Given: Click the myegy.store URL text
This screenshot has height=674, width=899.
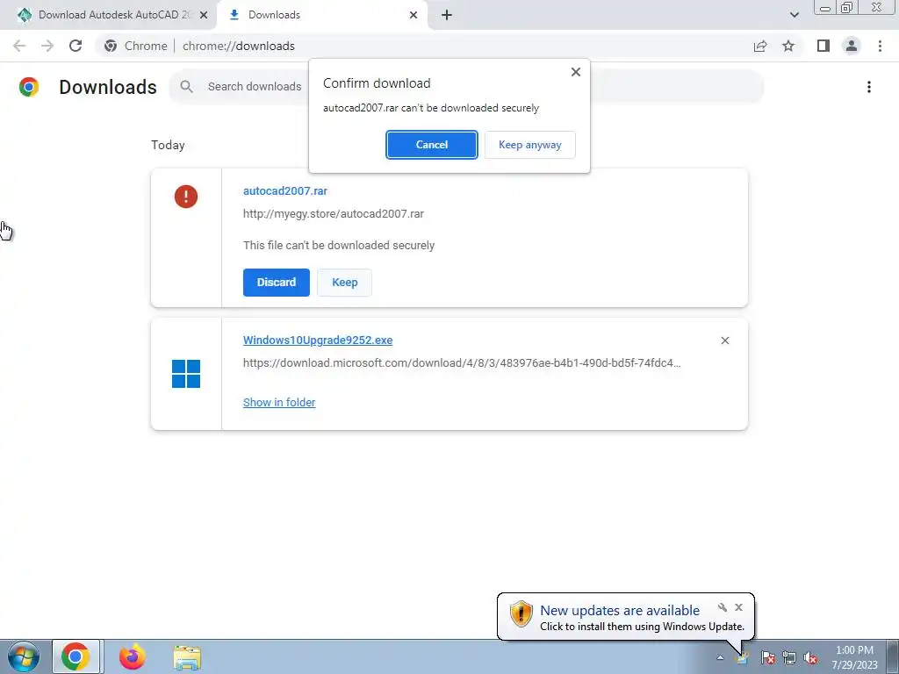Looking at the screenshot, I should 333,214.
